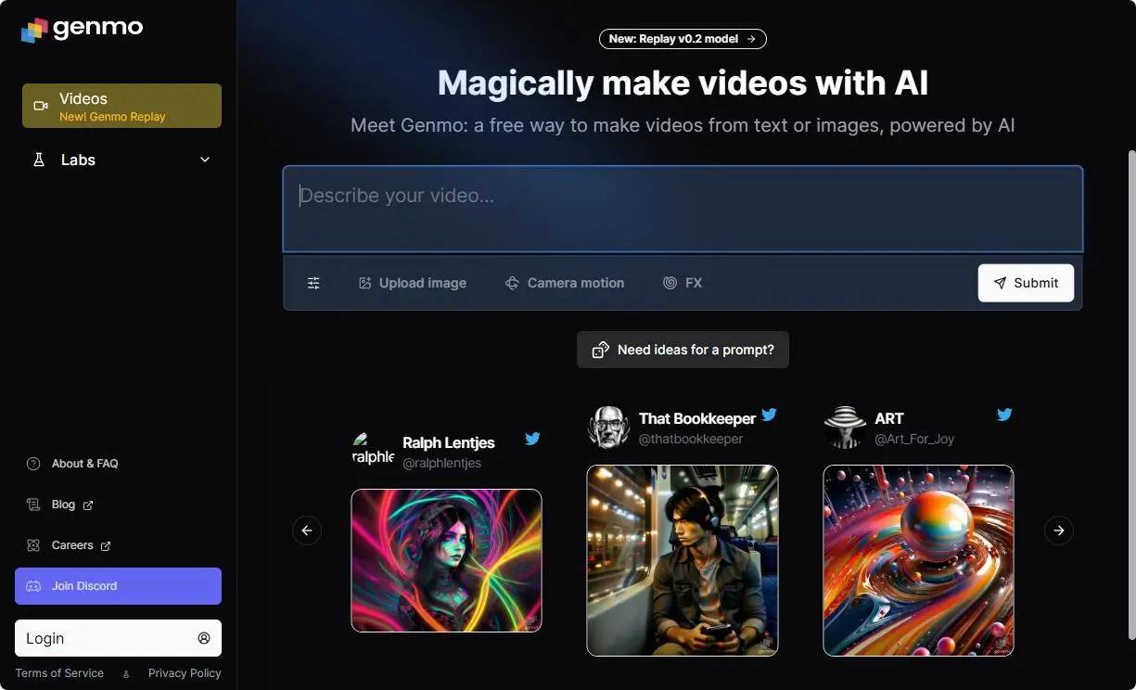Screen dimensions: 1136x690
Task: Focus the Describe your video text field
Action: (683, 209)
